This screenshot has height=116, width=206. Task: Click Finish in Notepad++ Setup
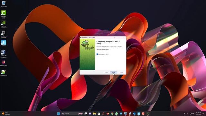coord(114,72)
